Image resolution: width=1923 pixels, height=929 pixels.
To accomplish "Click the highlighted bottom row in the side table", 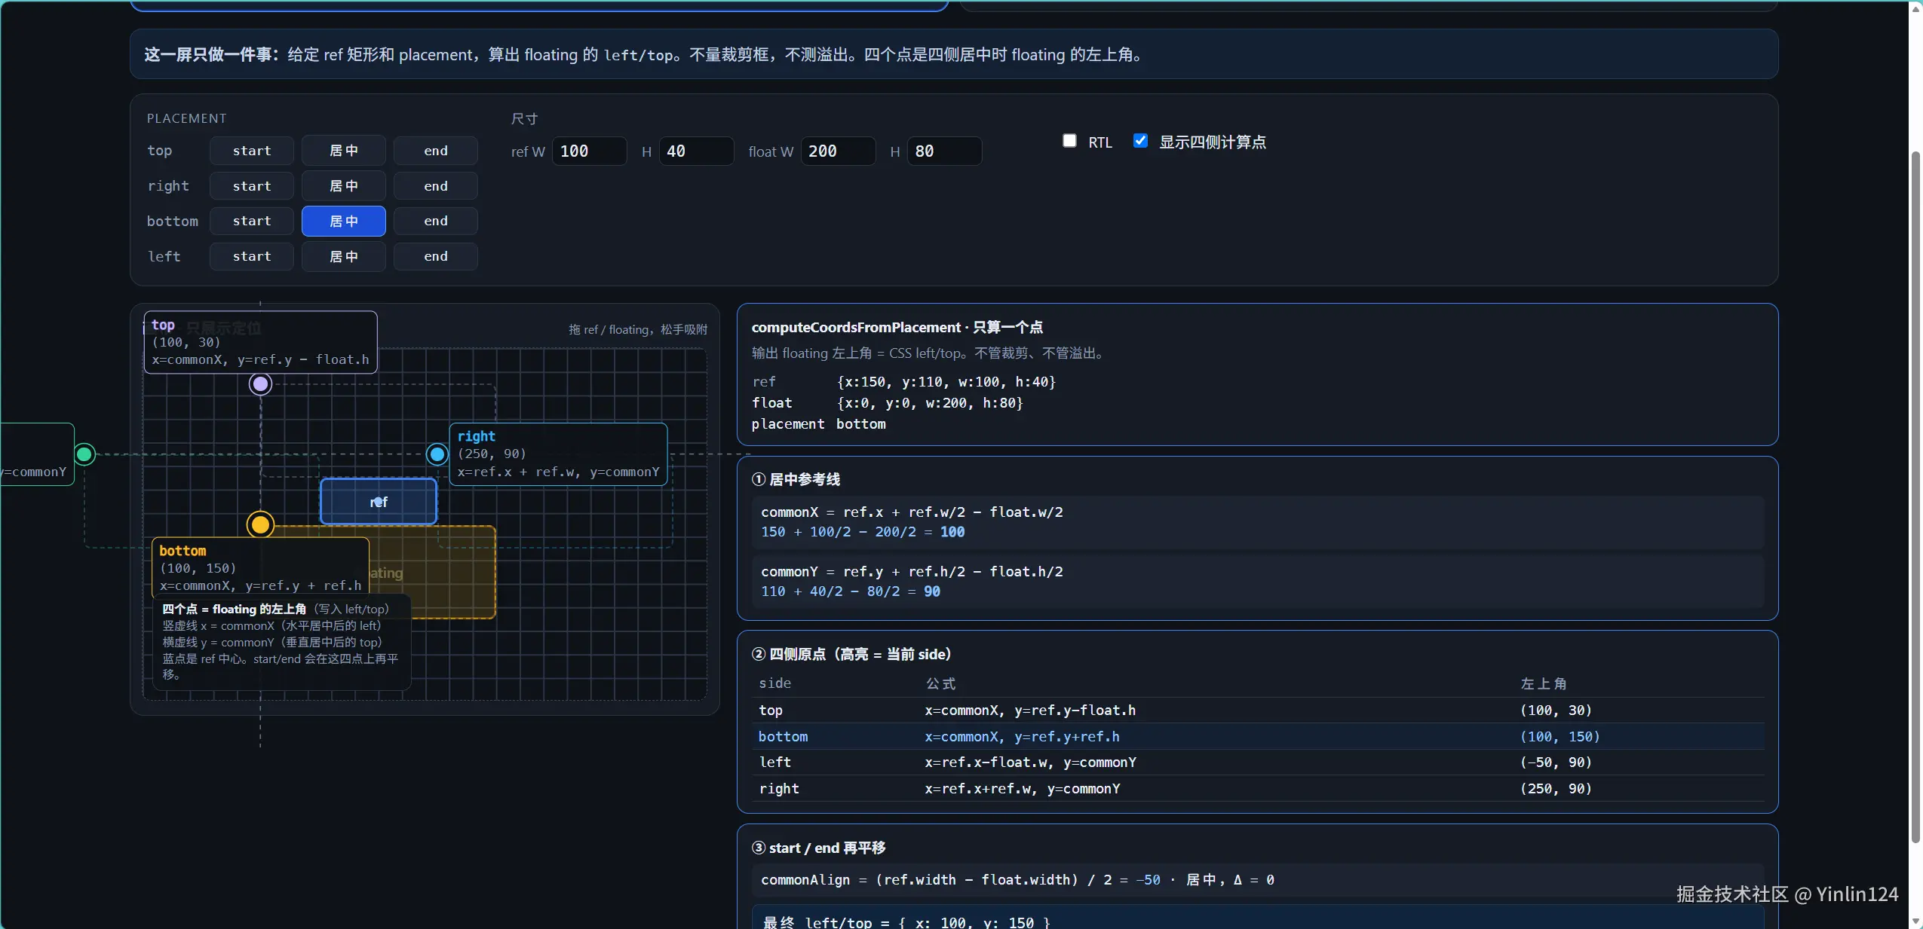I will 1258,737.
